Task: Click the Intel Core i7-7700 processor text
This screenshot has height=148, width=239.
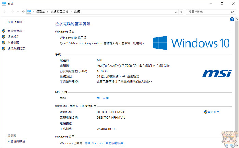Action: click(x=133, y=66)
